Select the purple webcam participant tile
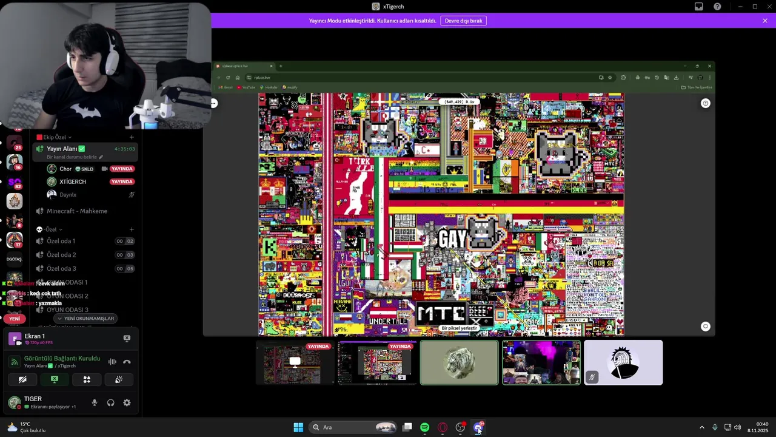The width and height of the screenshot is (776, 437). [541, 362]
